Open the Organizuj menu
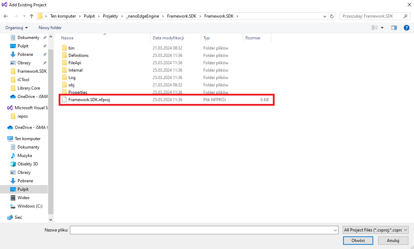The width and height of the screenshot is (414, 249). point(17,28)
